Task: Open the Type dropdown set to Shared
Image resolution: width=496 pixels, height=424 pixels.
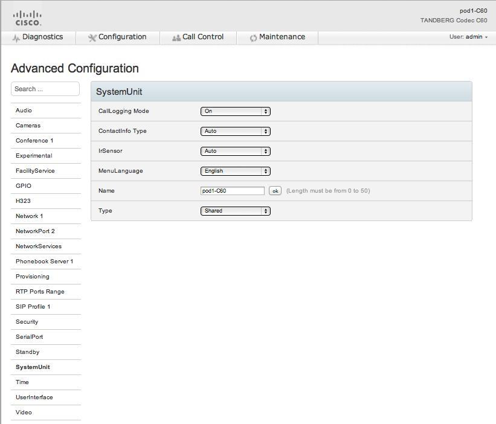Action: 236,211
